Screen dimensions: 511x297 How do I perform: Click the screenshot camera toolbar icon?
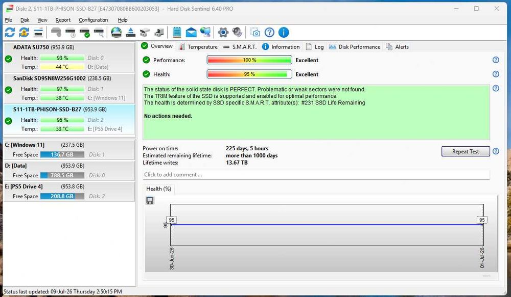pos(255,33)
